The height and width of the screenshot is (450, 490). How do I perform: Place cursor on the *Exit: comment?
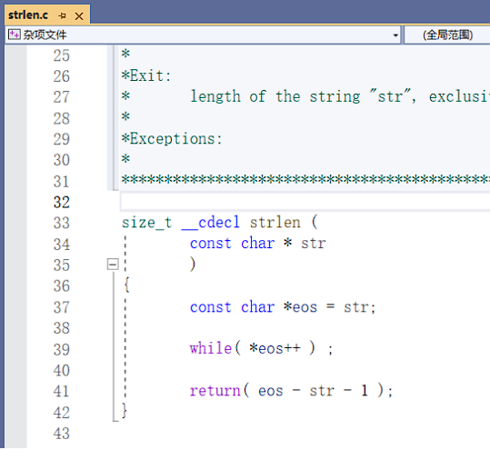click(x=146, y=75)
